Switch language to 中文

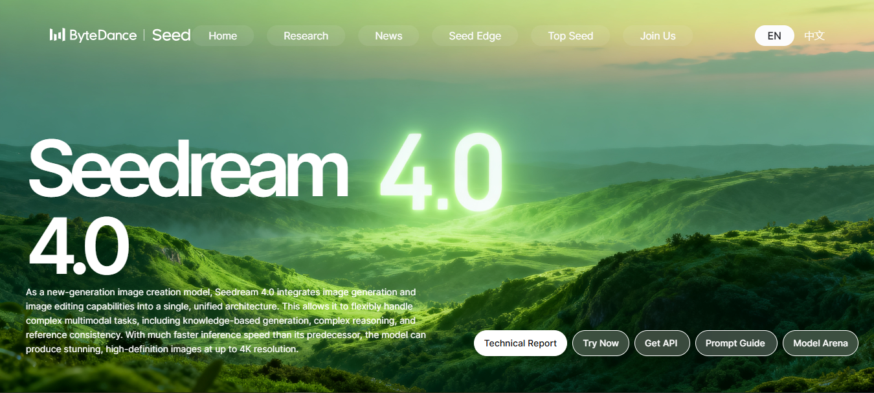(x=814, y=36)
